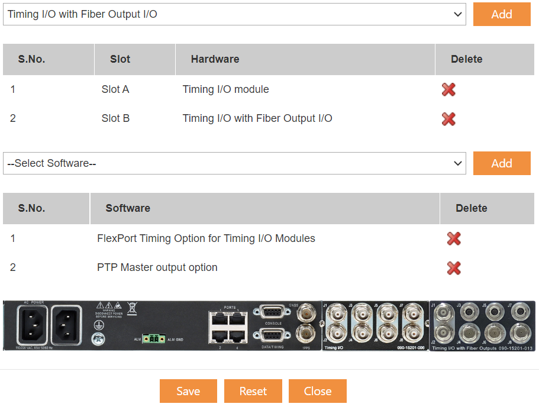
Task: Click the Software column header
Action: click(128, 208)
